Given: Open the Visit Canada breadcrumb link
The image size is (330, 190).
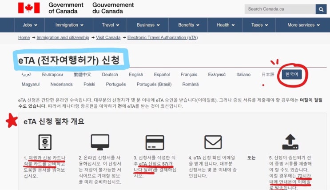Looking at the screenshot, I should 108,37.
